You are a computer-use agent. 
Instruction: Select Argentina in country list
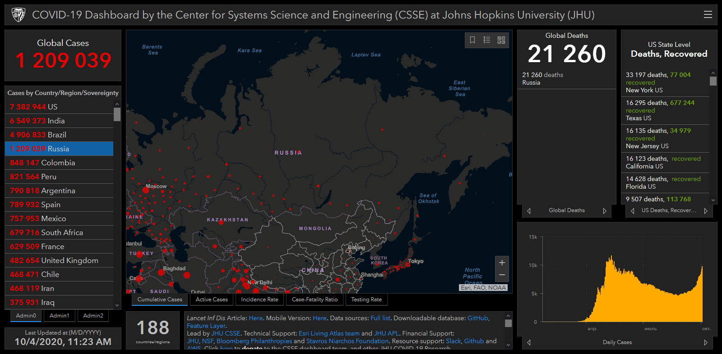coord(59,191)
